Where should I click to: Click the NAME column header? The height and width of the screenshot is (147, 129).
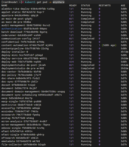pos(4,6)
